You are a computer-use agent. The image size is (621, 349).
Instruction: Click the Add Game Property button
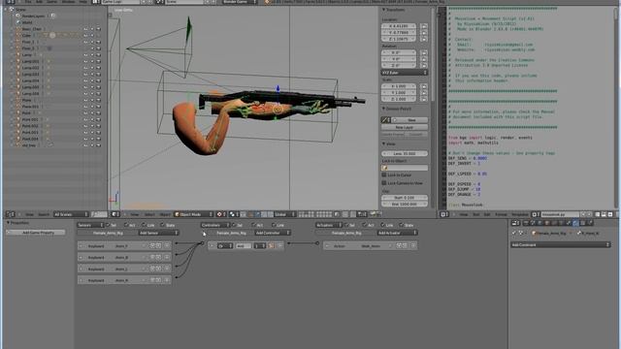tap(36, 233)
